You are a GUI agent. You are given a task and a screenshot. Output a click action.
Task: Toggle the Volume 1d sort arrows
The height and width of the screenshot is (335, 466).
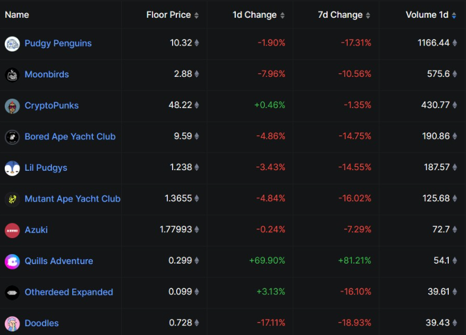(454, 15)
